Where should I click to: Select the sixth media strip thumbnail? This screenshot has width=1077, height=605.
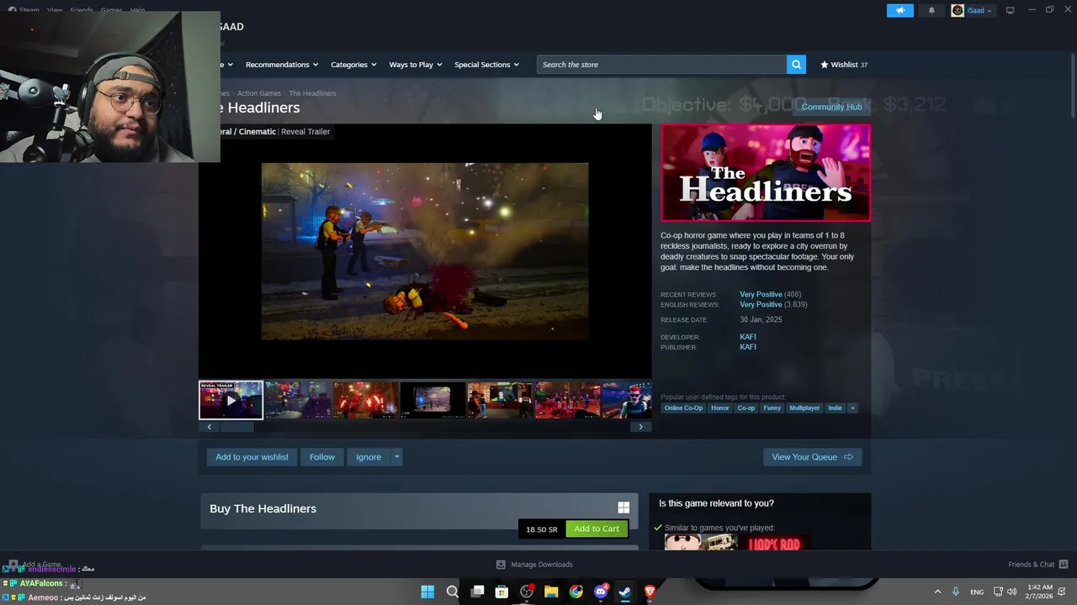tap(567, 400)
